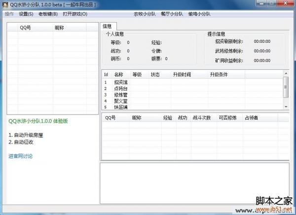Click the 战斗次数 column header
Screen dimensions: 296x215
tap(204, 118)
